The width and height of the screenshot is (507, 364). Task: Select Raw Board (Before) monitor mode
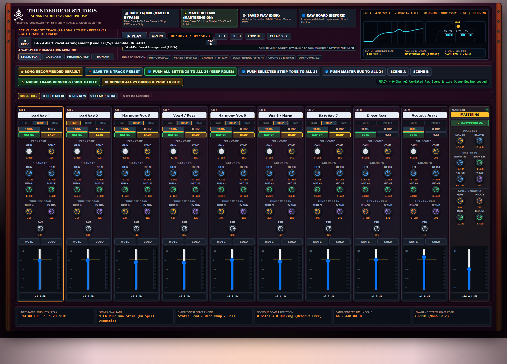pyautogui.click(x=327, y=18)
